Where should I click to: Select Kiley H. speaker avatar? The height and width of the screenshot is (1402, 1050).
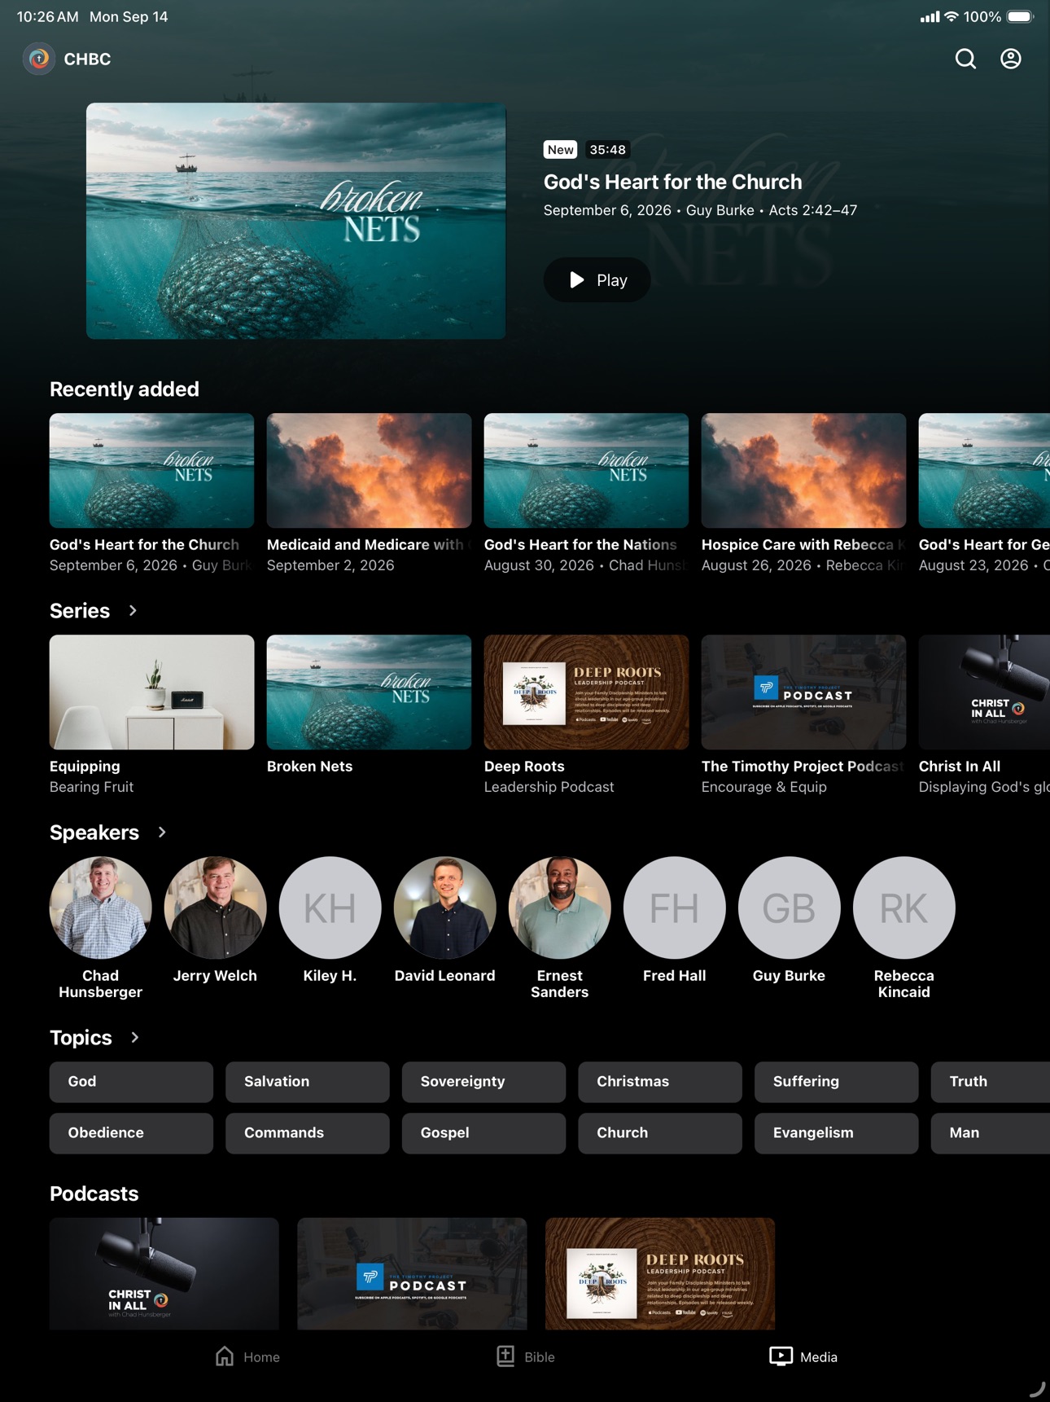(x=330, y=908)
